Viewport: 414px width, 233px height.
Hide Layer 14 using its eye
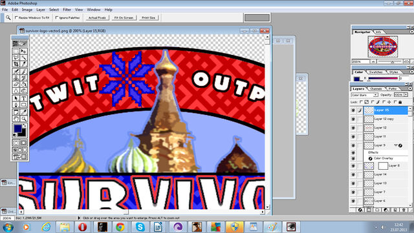(353, 174)
